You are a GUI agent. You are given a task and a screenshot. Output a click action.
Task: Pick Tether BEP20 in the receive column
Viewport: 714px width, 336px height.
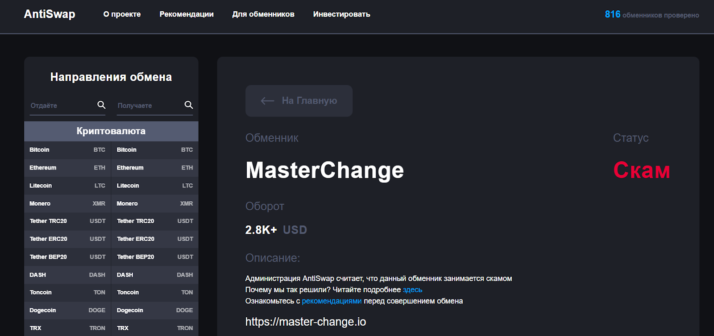tap(155, 257)
